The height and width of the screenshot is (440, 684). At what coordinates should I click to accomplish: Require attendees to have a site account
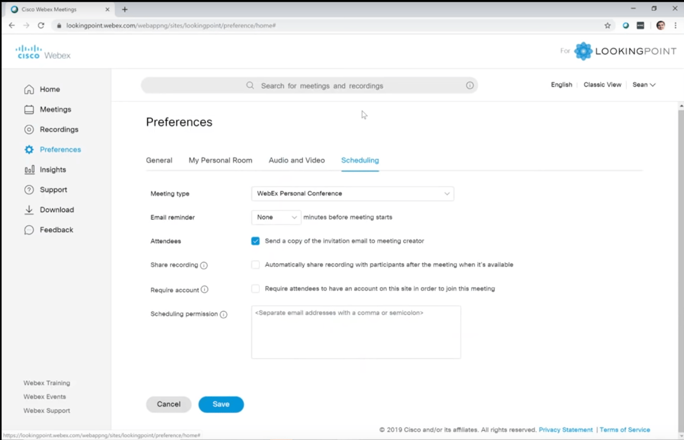(x=255, y=288)
